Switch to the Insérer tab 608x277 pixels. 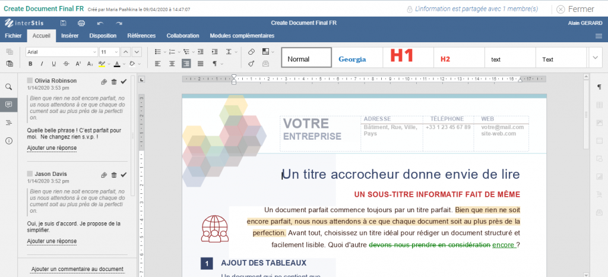pos(70,36)
